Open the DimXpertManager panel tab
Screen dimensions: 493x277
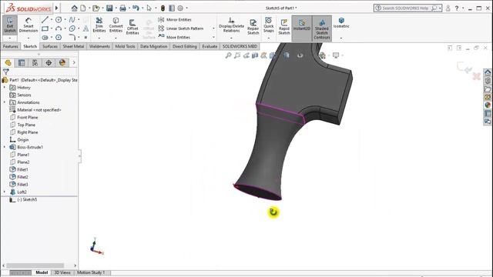click(49, 63)
